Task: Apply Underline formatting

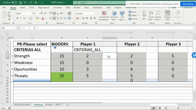Action: [24, 18]
